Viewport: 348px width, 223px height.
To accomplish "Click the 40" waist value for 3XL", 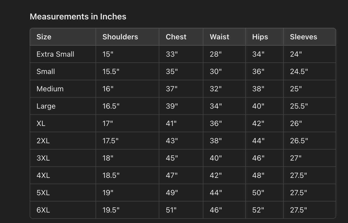I will 216,158.
